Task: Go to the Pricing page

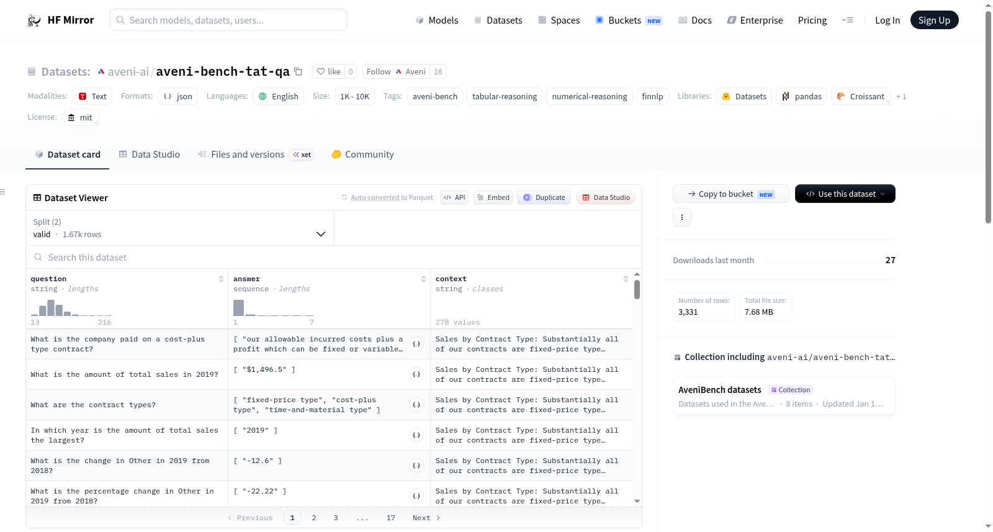Action: 812,20
